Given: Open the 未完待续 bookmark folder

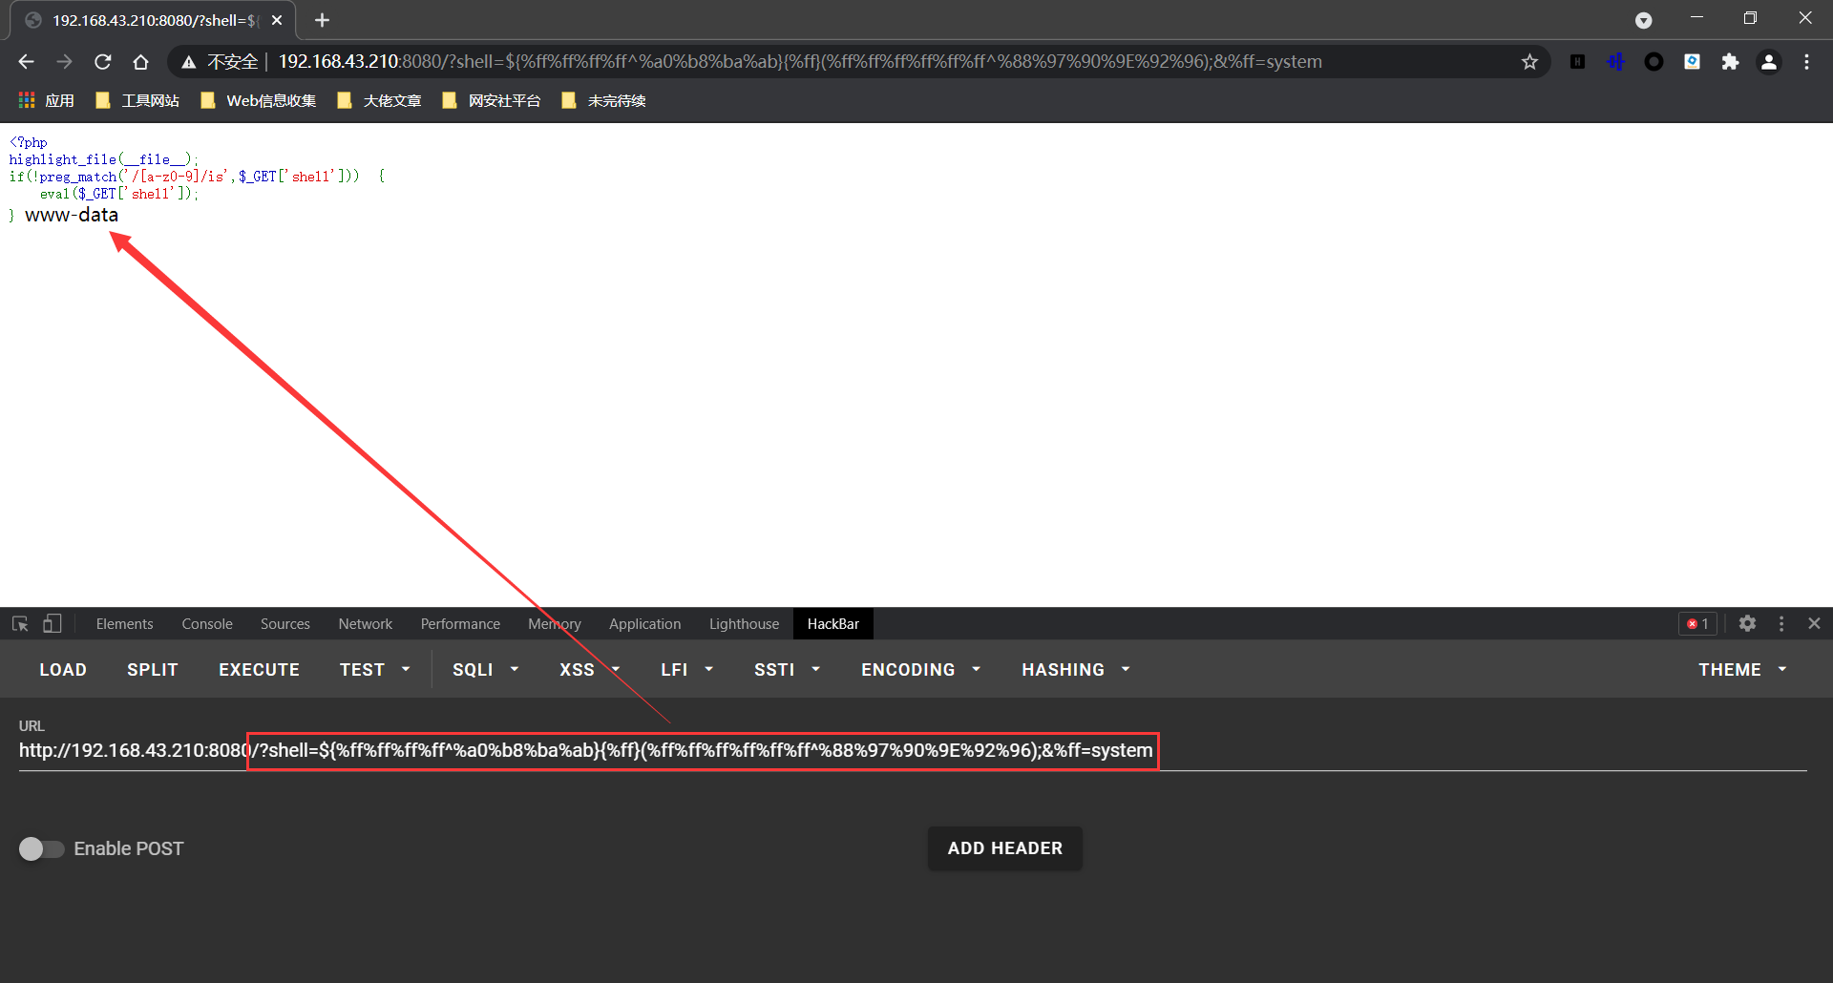Looking at the screenshot, I should point(603,100).
